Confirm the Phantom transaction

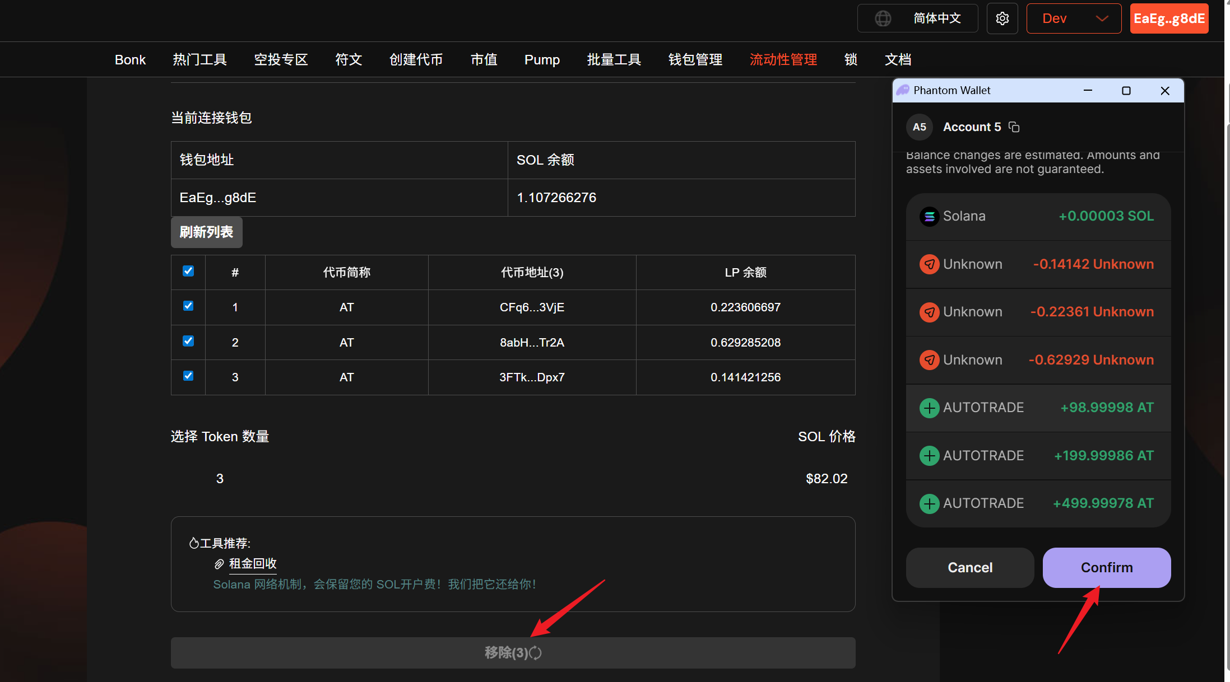tap(1106, 567)
